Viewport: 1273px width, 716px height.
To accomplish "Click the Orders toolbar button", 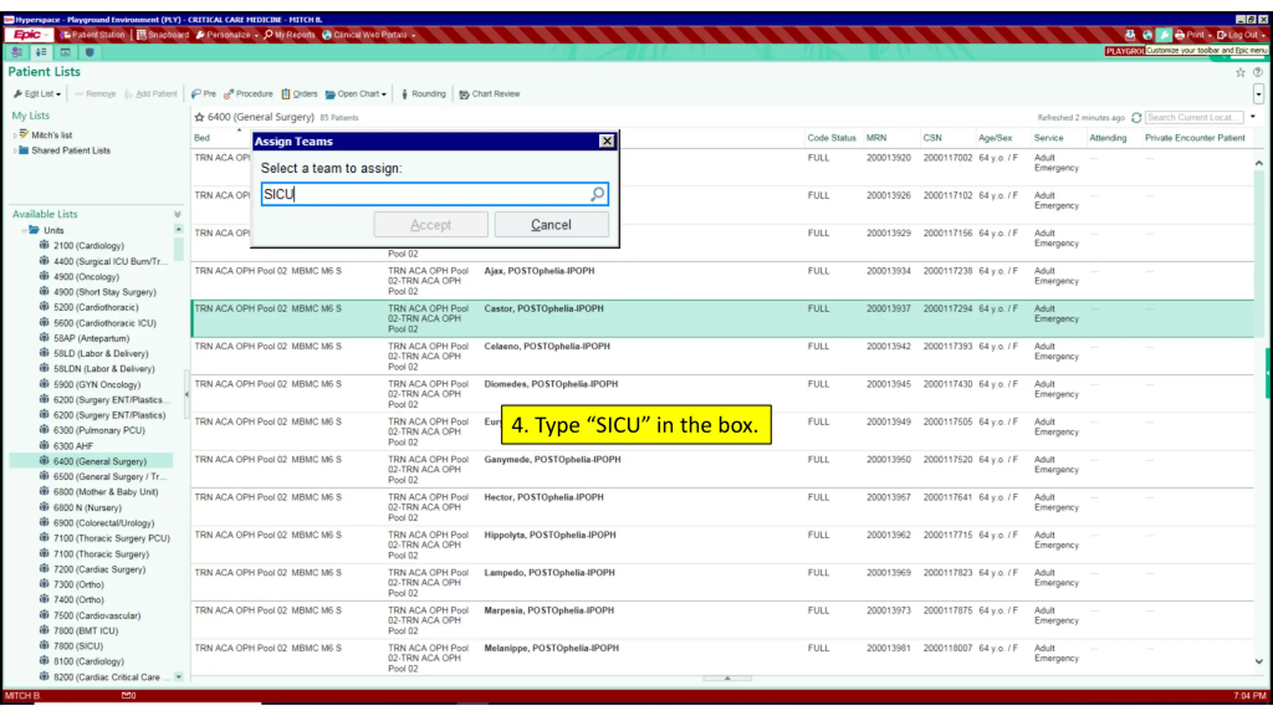I will point(299,94).
